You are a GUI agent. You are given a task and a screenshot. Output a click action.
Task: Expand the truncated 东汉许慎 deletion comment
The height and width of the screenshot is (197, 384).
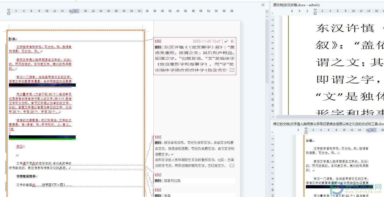click(232, 70)
